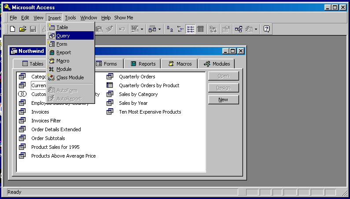Click the Class Module menu item
This screenshot has width=350, height=199.
pyautogui.click(x=70, y=77)
